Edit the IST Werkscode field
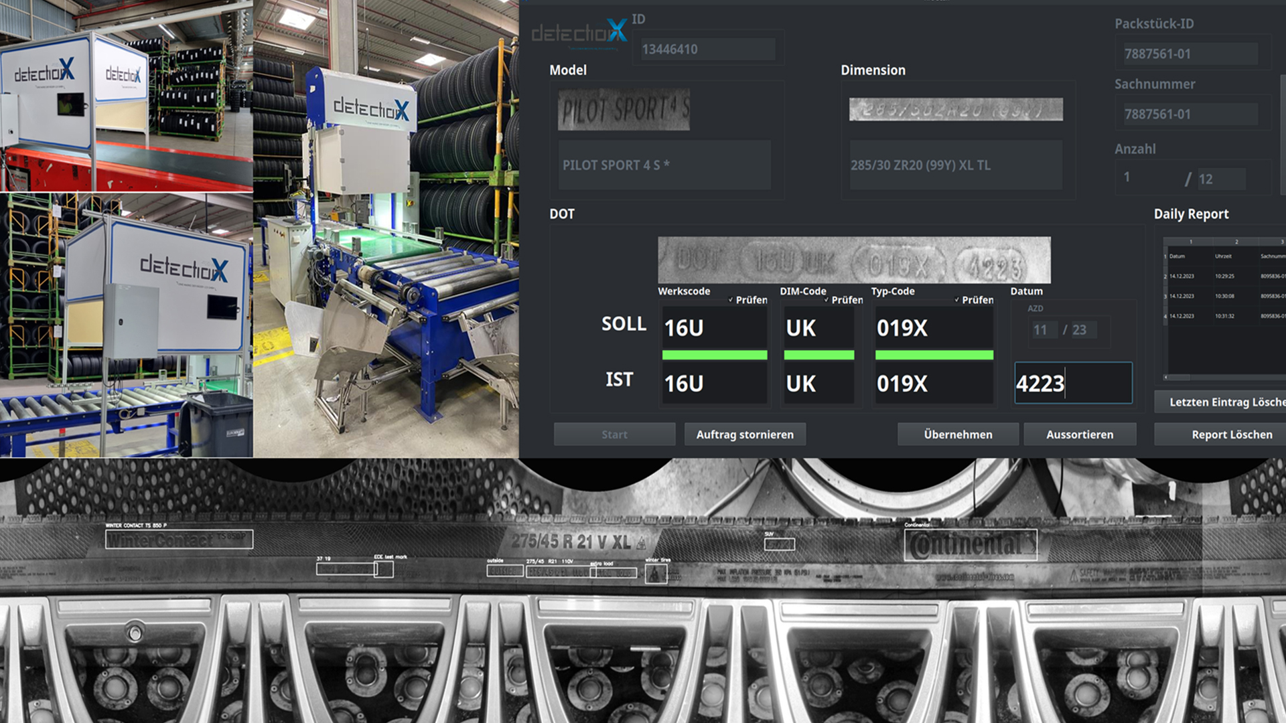The width and height of the screenshot is (1286, 723). point(715,383)
